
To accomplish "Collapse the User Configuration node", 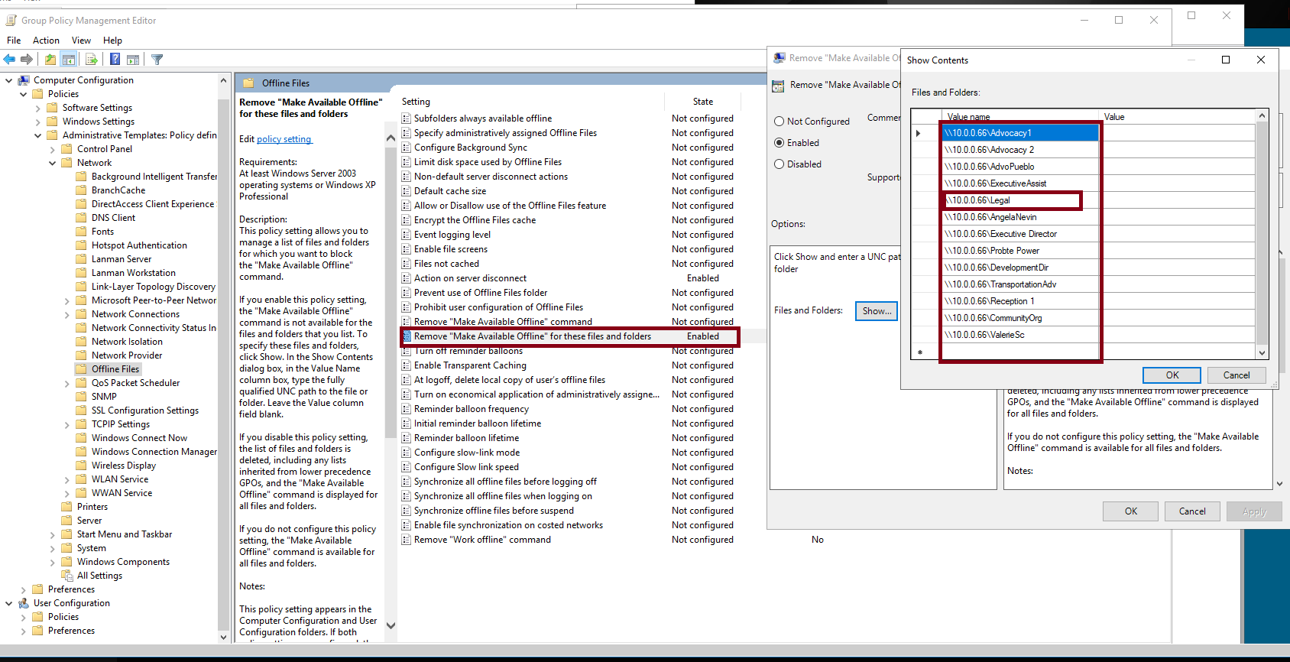I will 8,603.
